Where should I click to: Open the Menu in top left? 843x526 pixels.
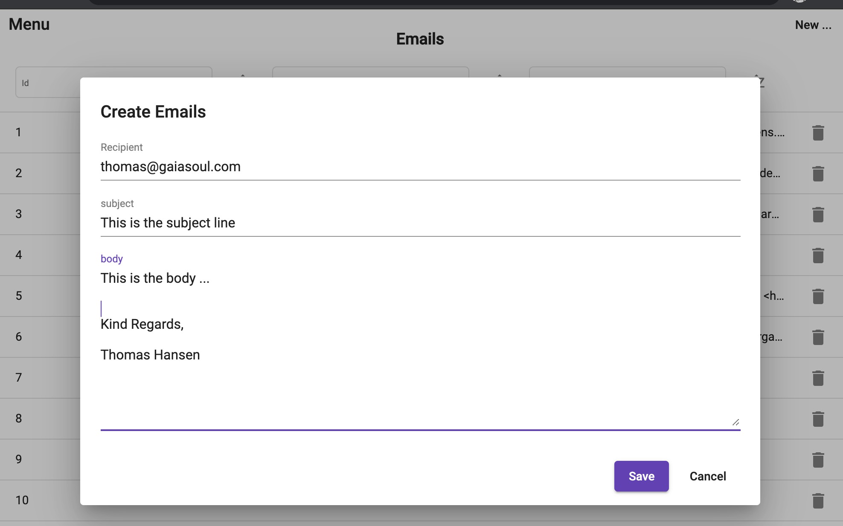29,24
